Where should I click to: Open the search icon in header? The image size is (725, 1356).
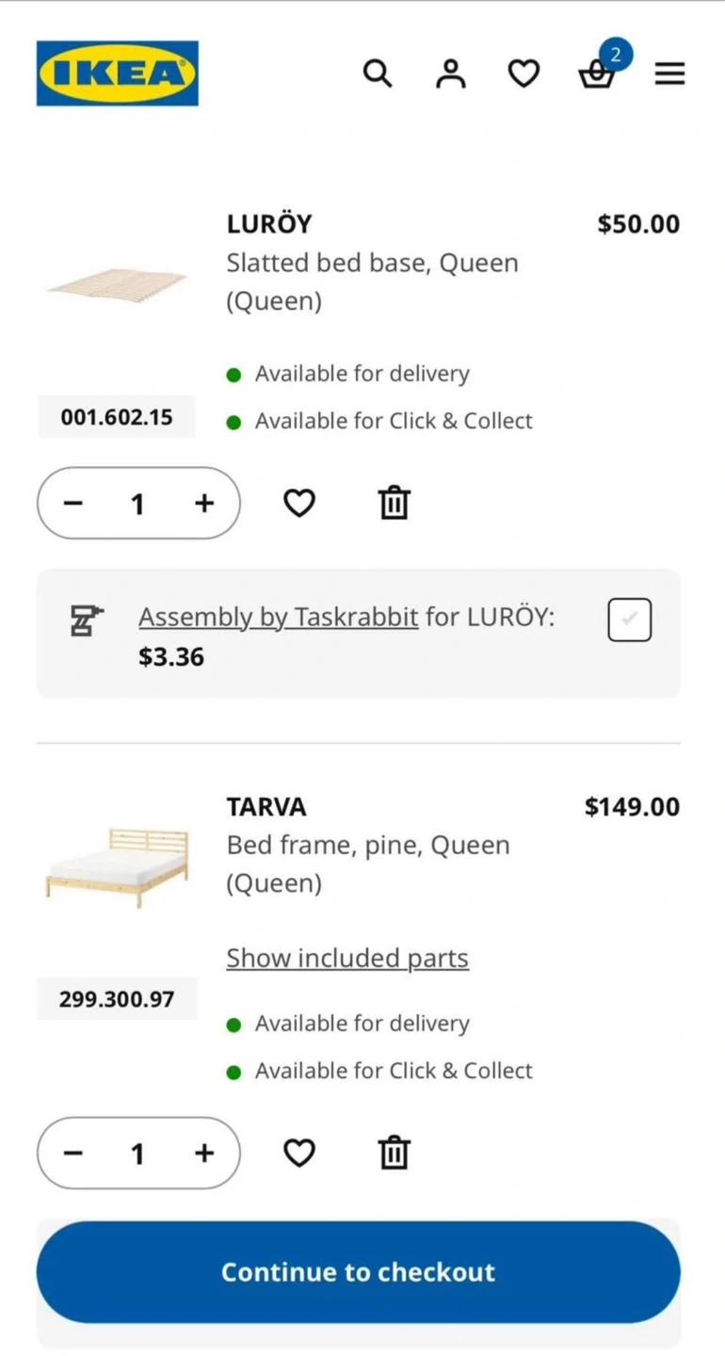378,73
